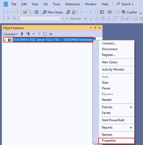Screen dimensions: 143x145
Task: Click the Stop square icon in Object Explorer
Action: pyautogui.click(x=33, y=34)
